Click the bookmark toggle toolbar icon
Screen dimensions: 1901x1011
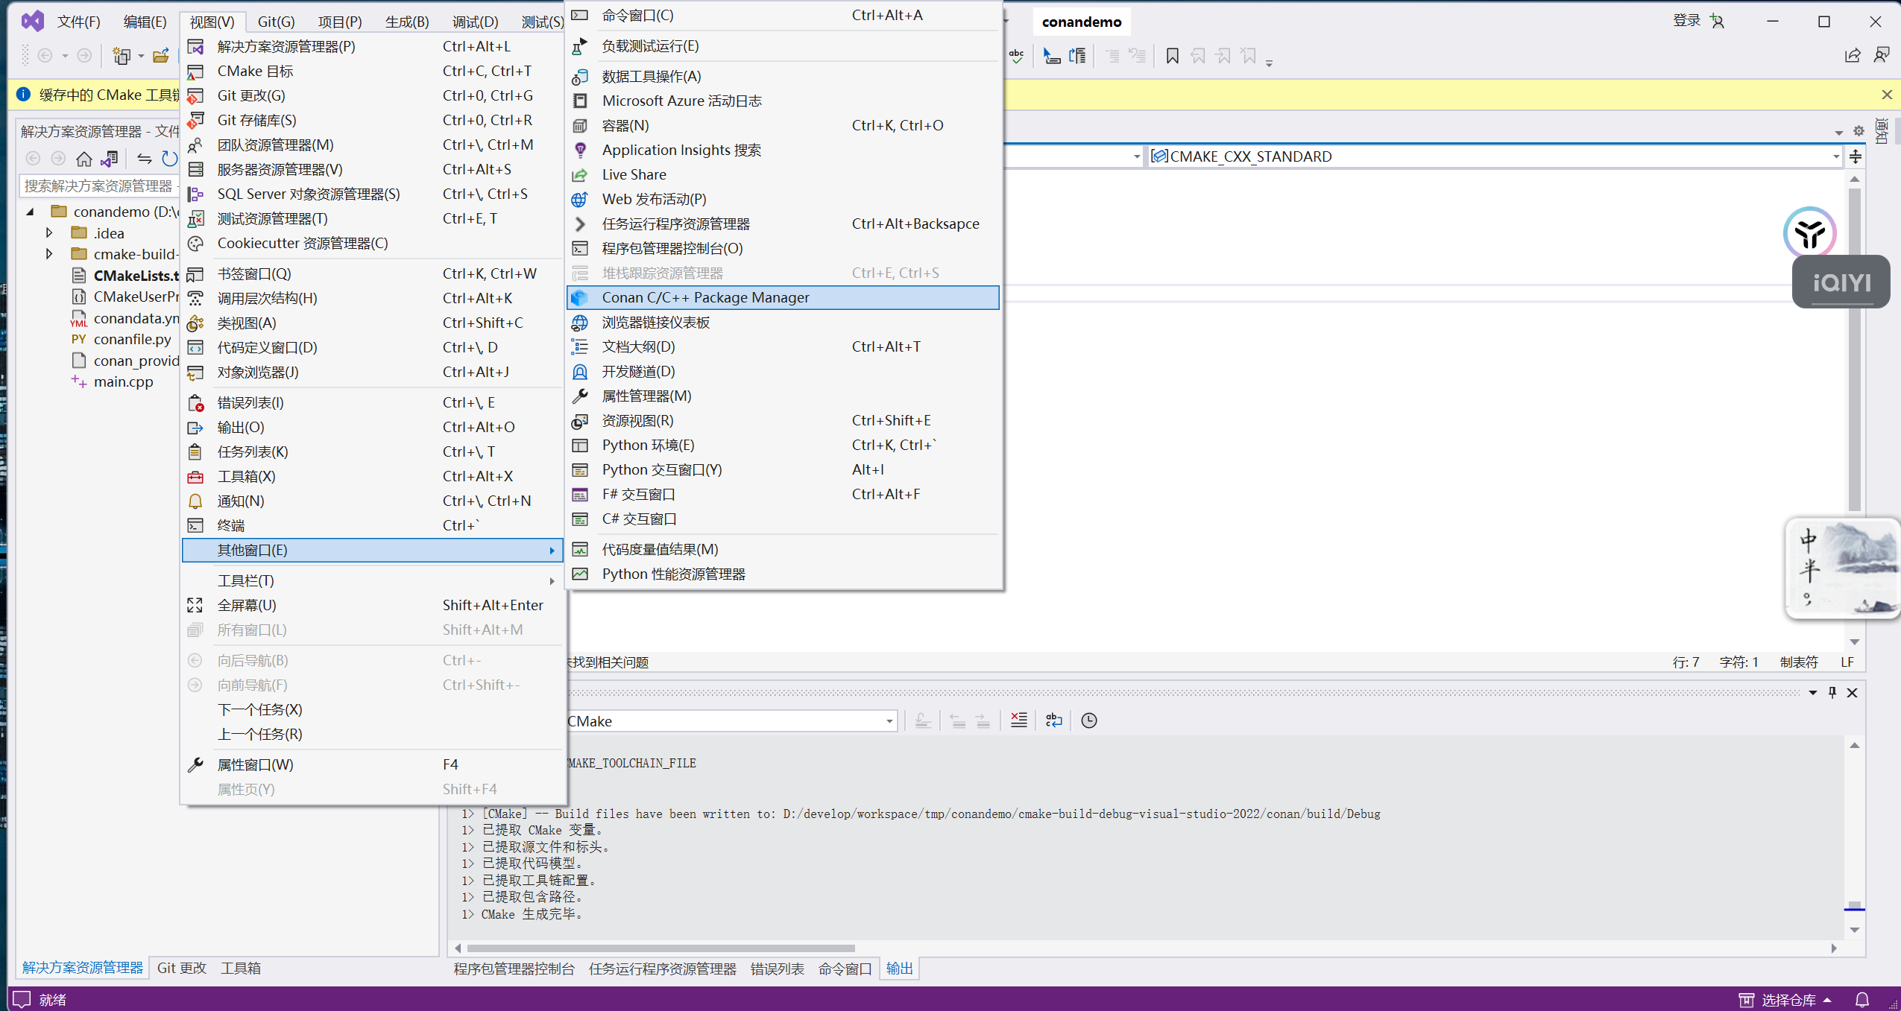click(x=1172, y=56)
